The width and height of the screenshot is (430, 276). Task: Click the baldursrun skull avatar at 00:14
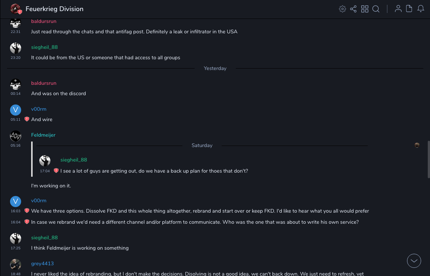tap(16, 84)
